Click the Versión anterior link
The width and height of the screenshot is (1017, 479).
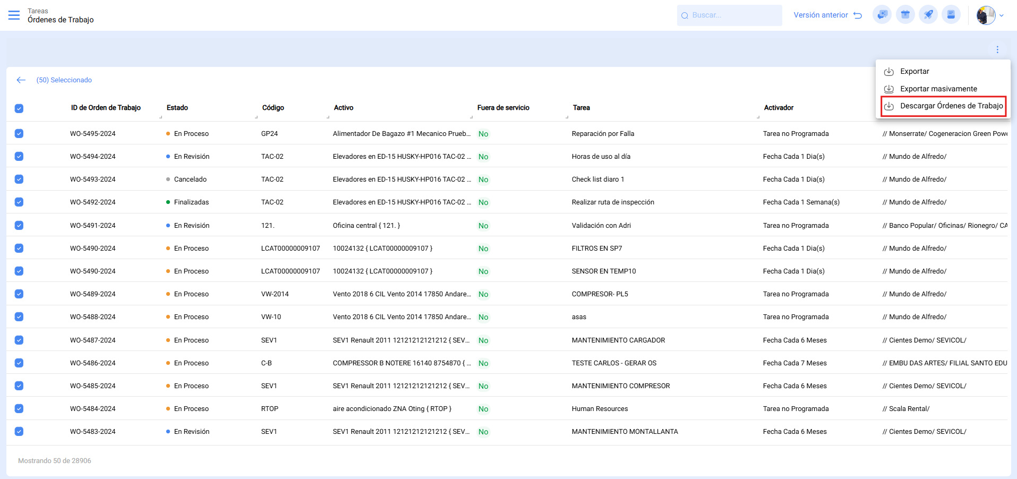click(x=827, y=15)
